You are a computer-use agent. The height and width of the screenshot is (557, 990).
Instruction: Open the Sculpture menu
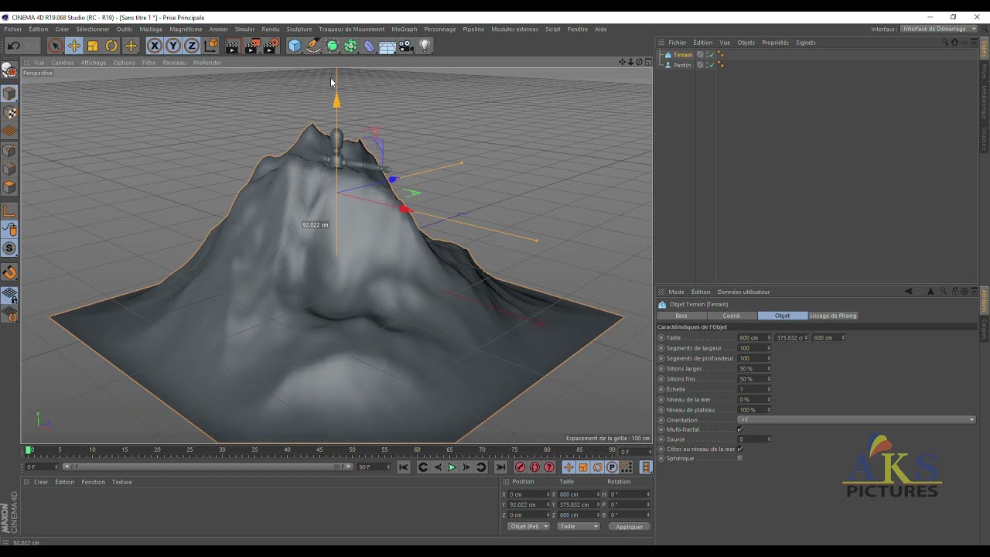(x=299, y=29)
